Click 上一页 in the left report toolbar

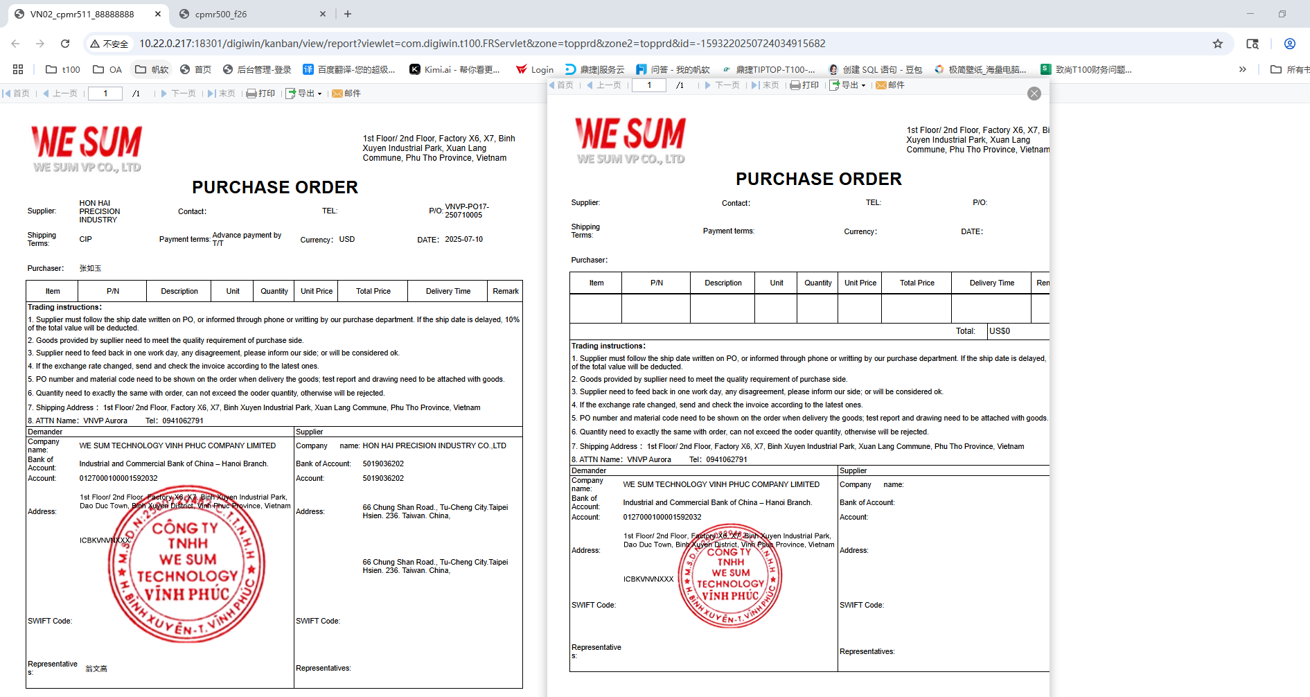coord(60,94)
